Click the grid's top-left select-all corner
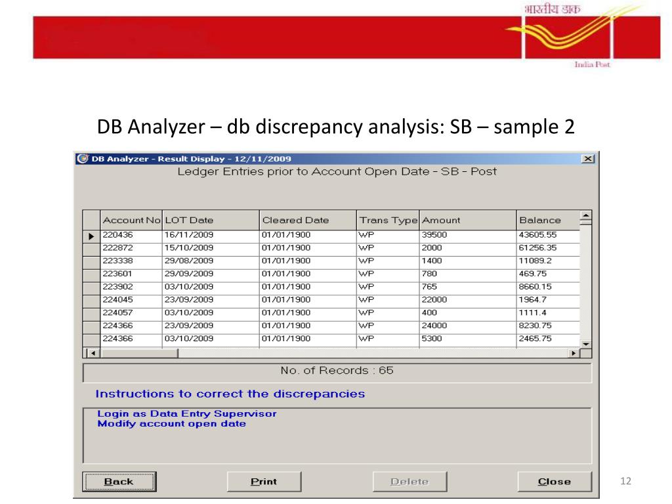Image resolution: width=672 pixels, height=504 pixels. click(x=91, y=220)
